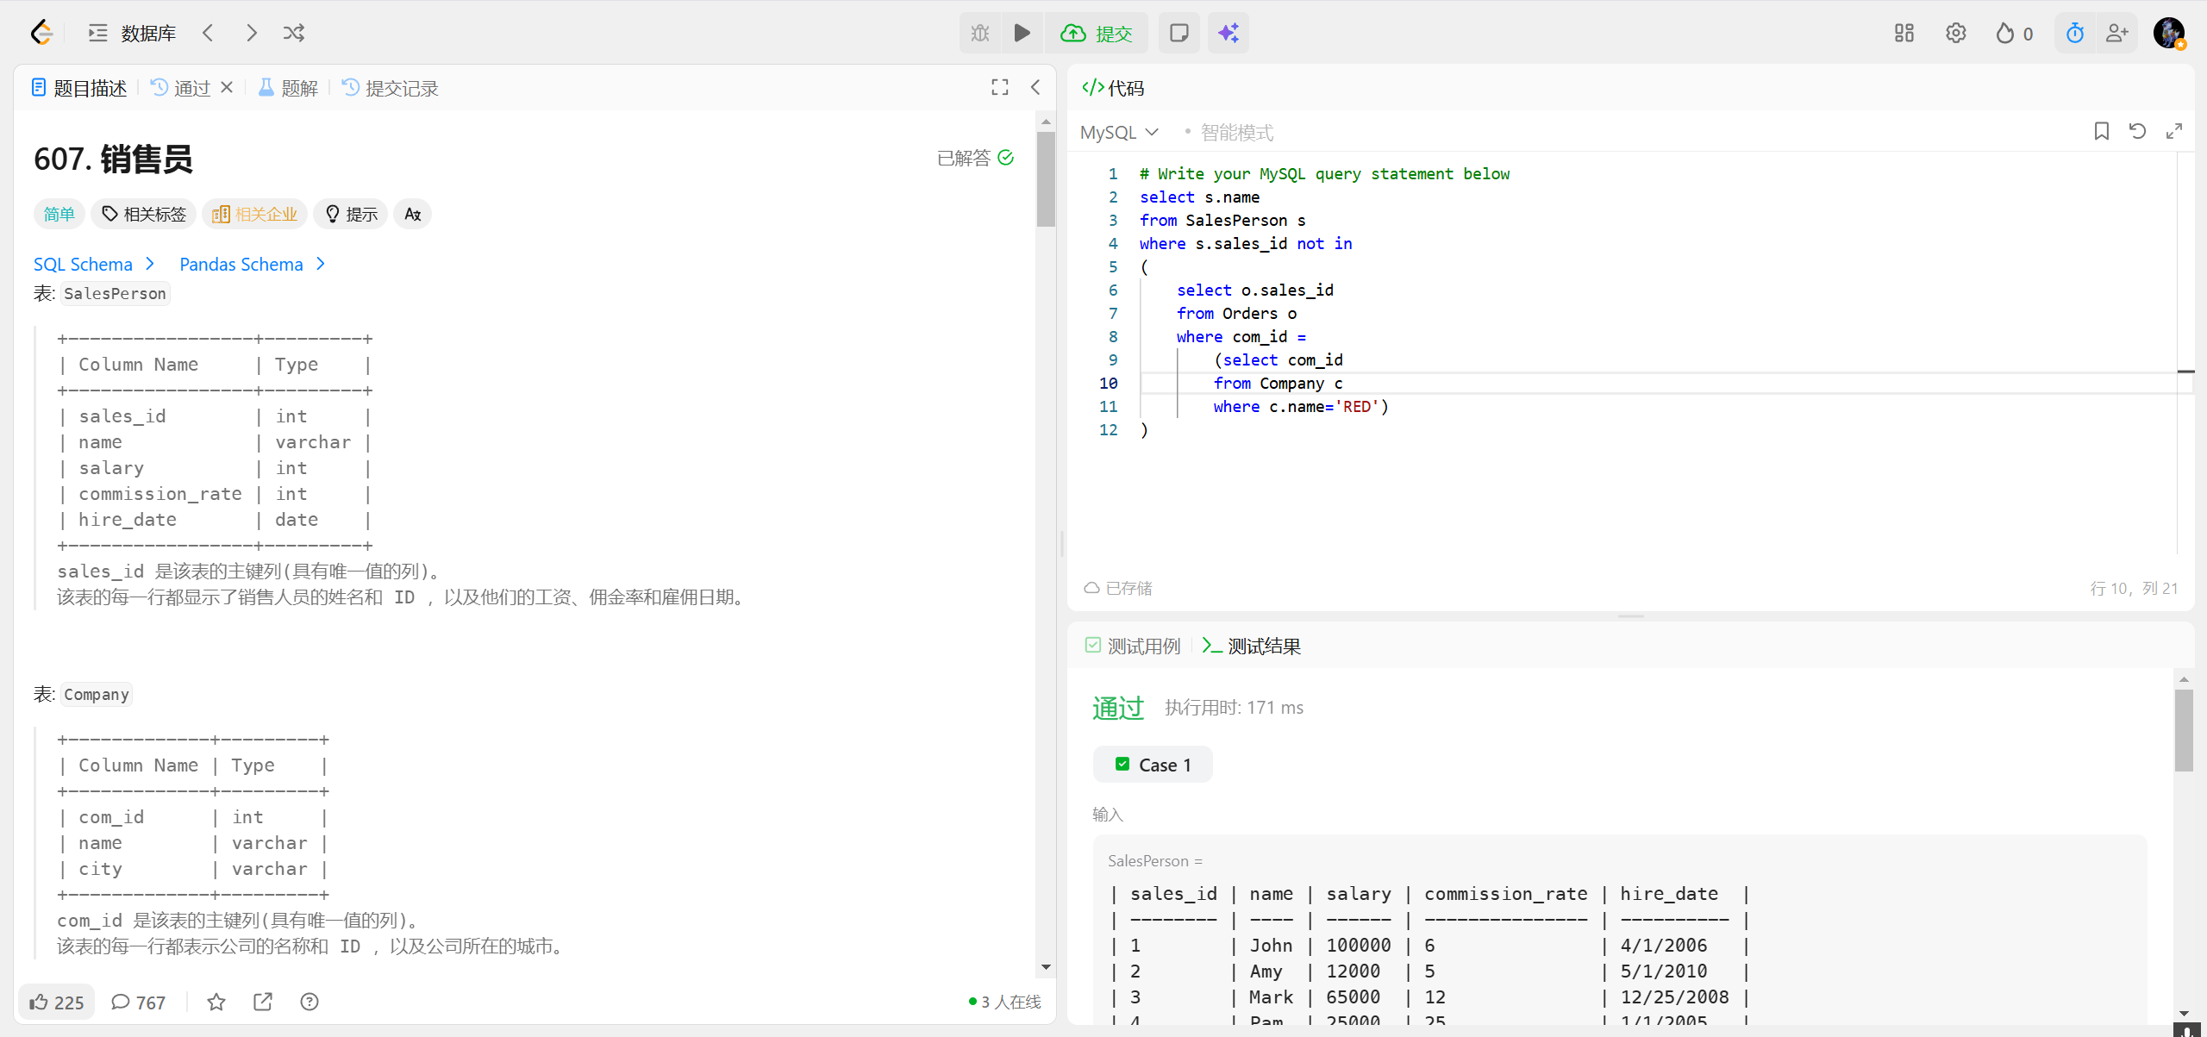This screenshot has width=2207, height=1037.
Task: Star this problem as favorite
Action: click(216, 1002)
